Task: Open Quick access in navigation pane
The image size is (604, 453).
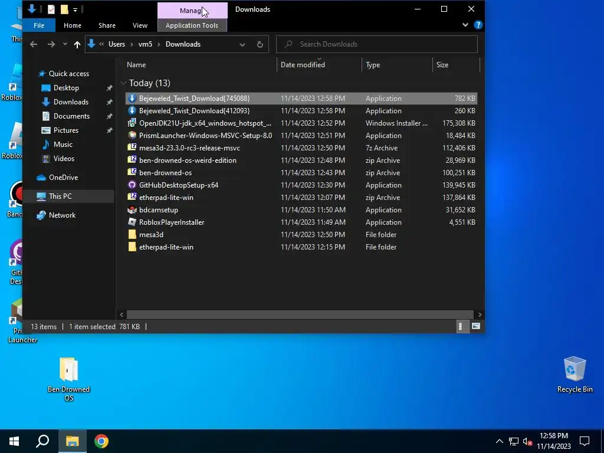Action: pyautogui.click(x=69, y=74)
